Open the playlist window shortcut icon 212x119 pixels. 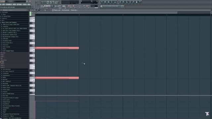coord(102,2)
